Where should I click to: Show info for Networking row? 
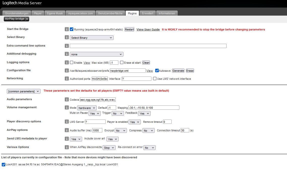pyautogui.click(x=67, y=79)
